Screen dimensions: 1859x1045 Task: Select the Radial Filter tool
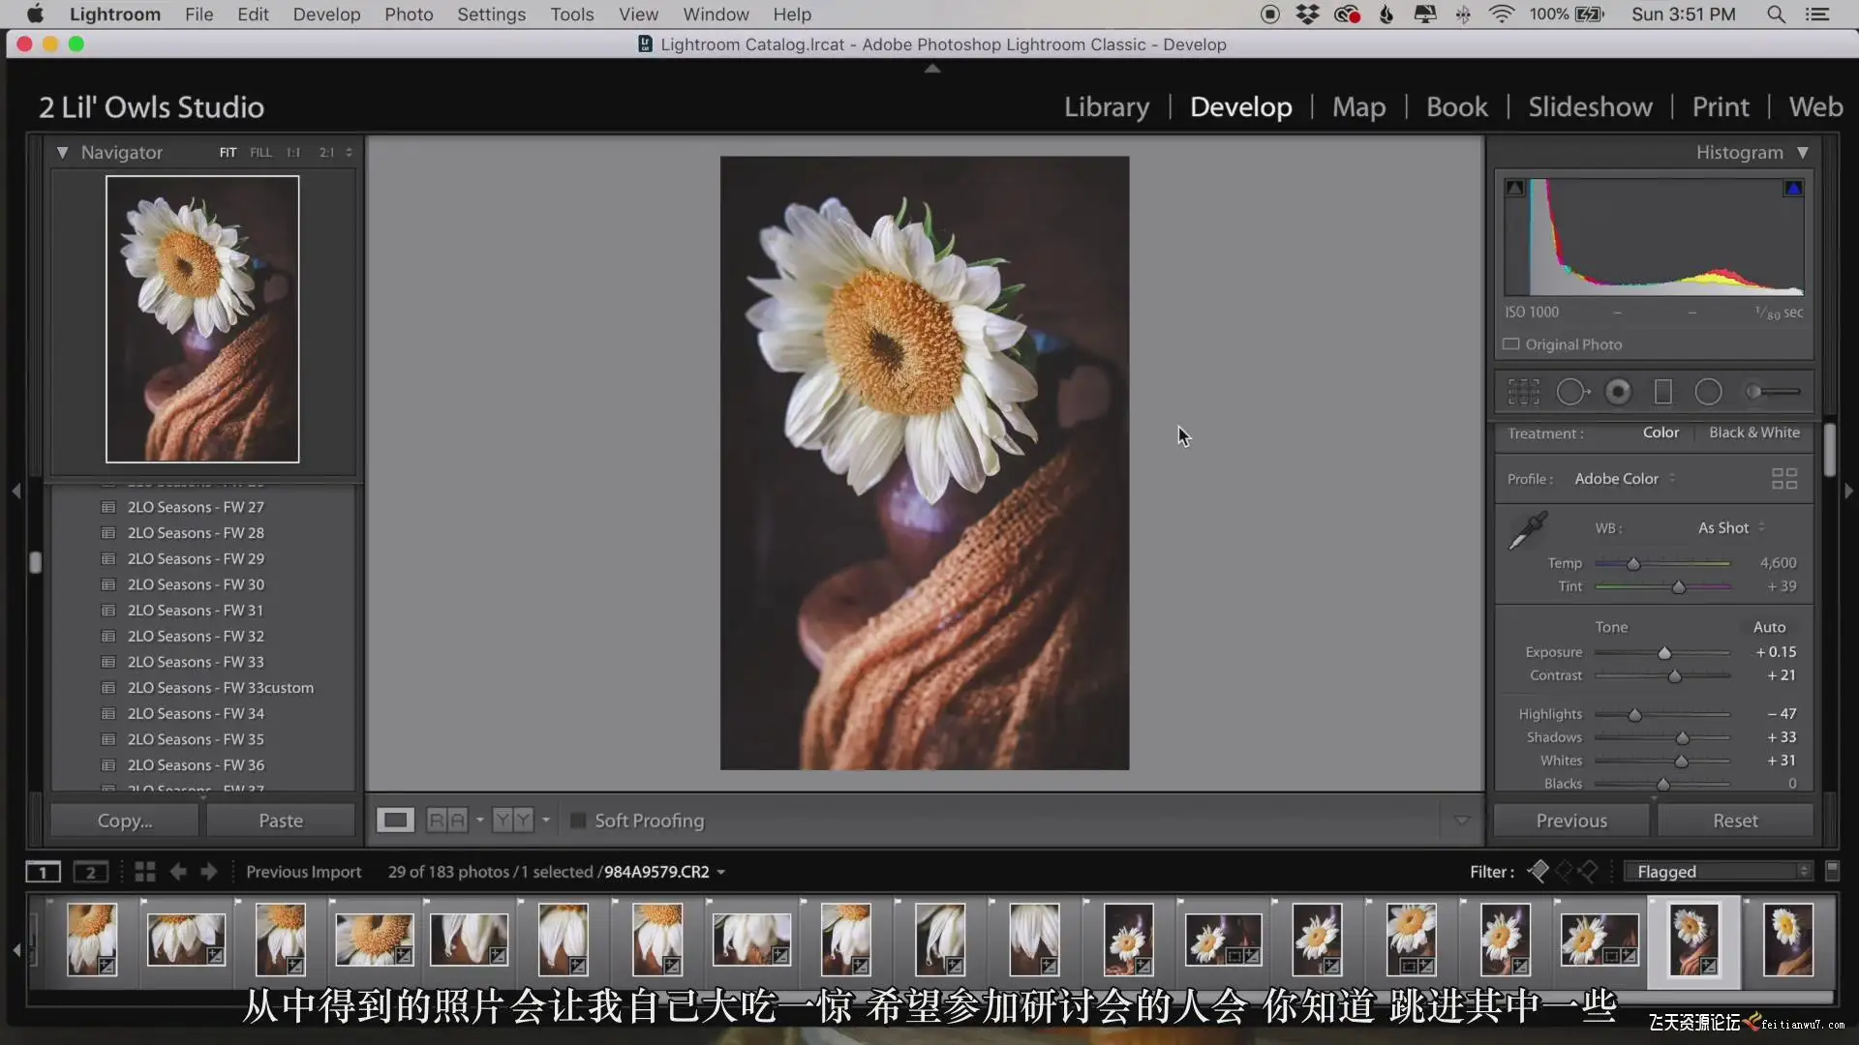coord(1708,392)
